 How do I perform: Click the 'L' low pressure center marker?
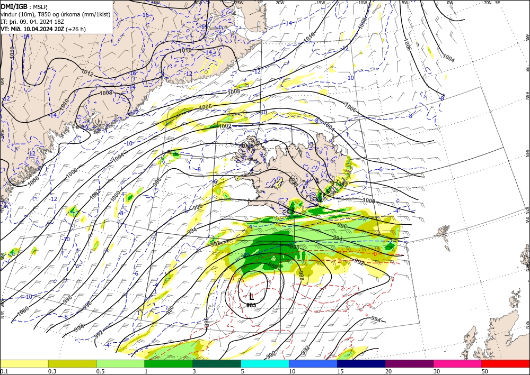(251, 297)
